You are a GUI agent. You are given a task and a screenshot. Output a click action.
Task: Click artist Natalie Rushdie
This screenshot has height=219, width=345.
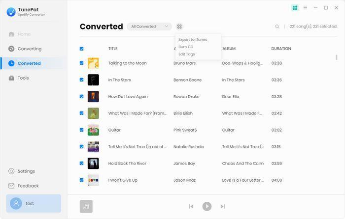189,147
